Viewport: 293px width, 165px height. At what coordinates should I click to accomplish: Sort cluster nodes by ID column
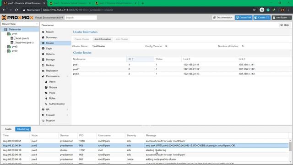tap(141, 59)
